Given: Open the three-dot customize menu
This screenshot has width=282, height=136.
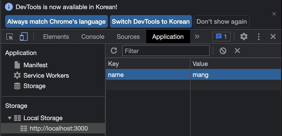Looking at the screenshot, I should (258, 37).
